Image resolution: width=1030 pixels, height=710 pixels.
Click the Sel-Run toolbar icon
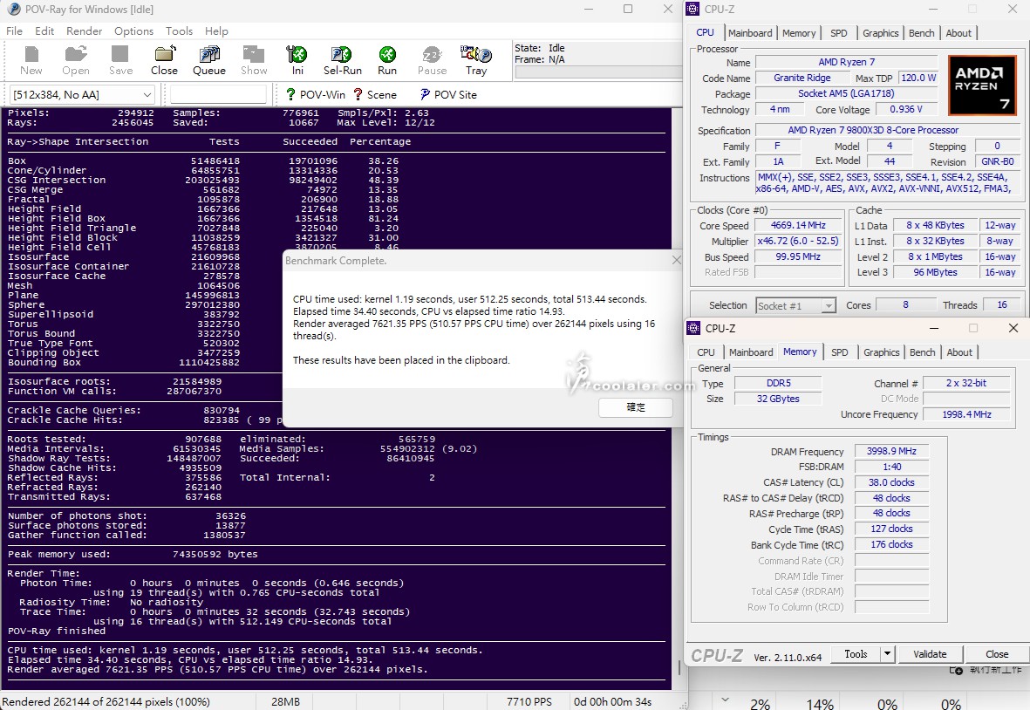coord(342,60)
